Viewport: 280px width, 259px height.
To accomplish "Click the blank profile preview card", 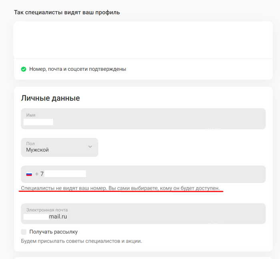I will (143, 40).
